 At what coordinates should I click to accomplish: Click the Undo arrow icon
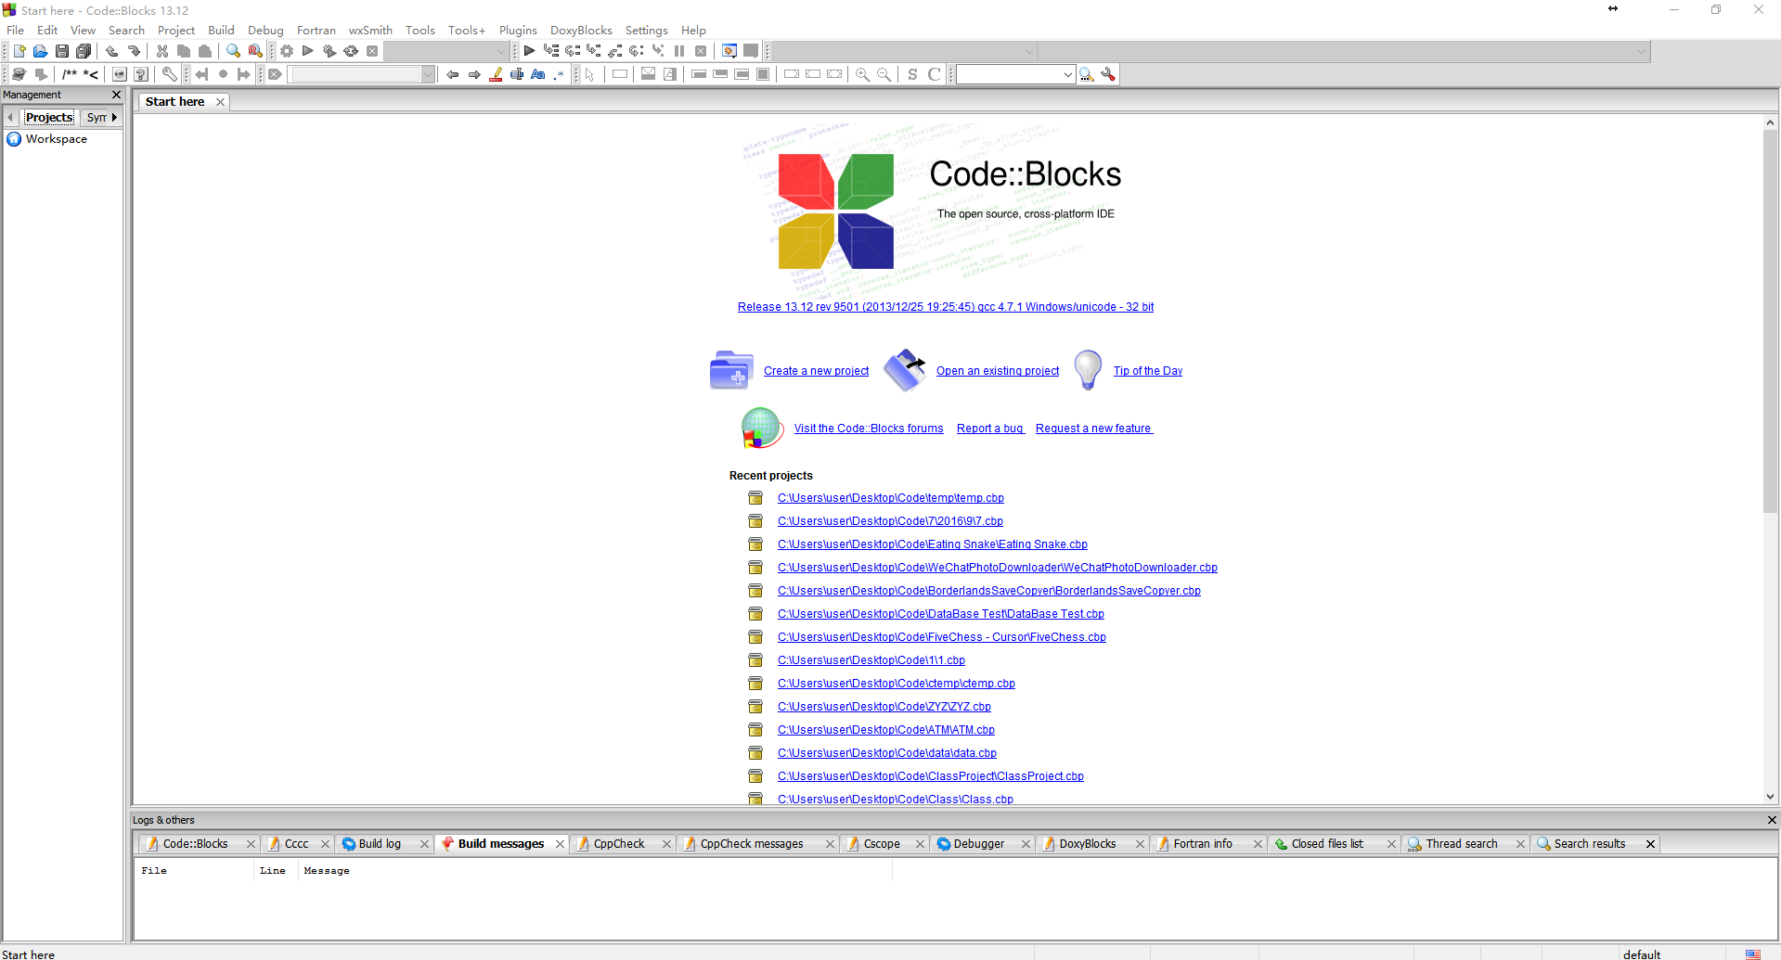[x=112, y=51]
